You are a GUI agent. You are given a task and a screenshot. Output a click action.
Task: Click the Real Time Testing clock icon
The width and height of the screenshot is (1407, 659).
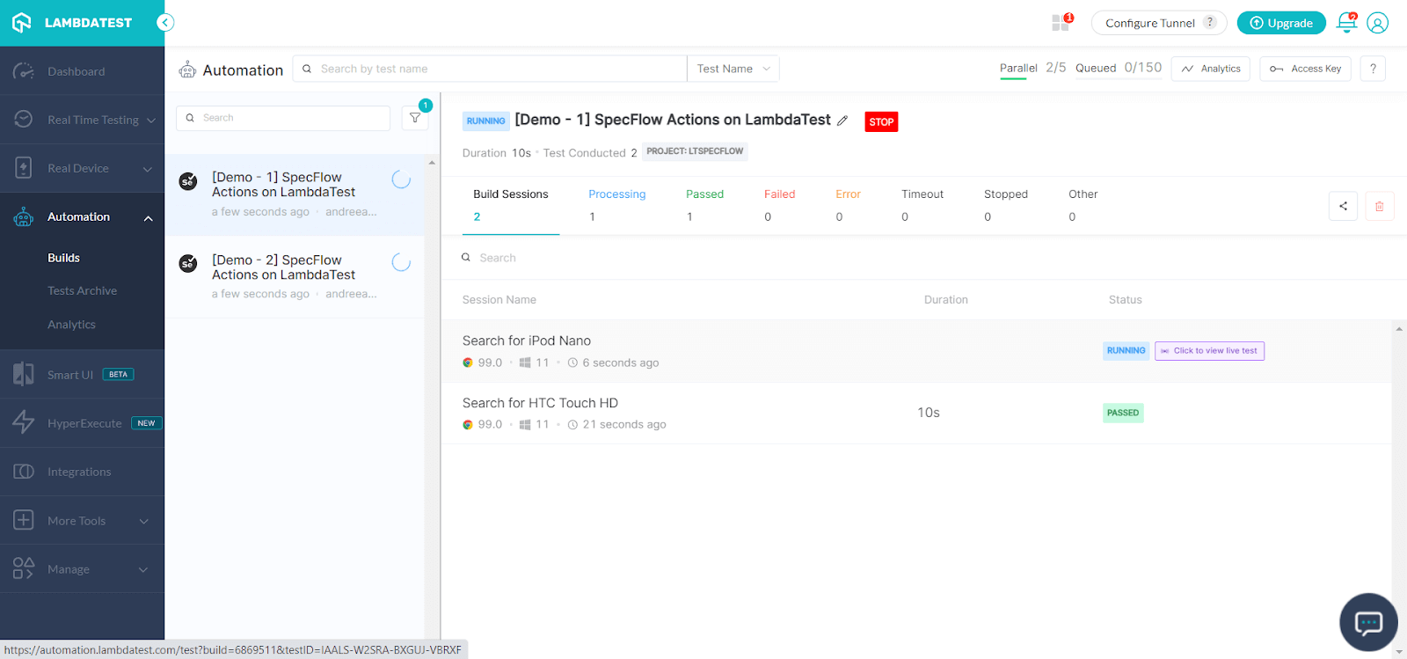(x=24, y=119)
